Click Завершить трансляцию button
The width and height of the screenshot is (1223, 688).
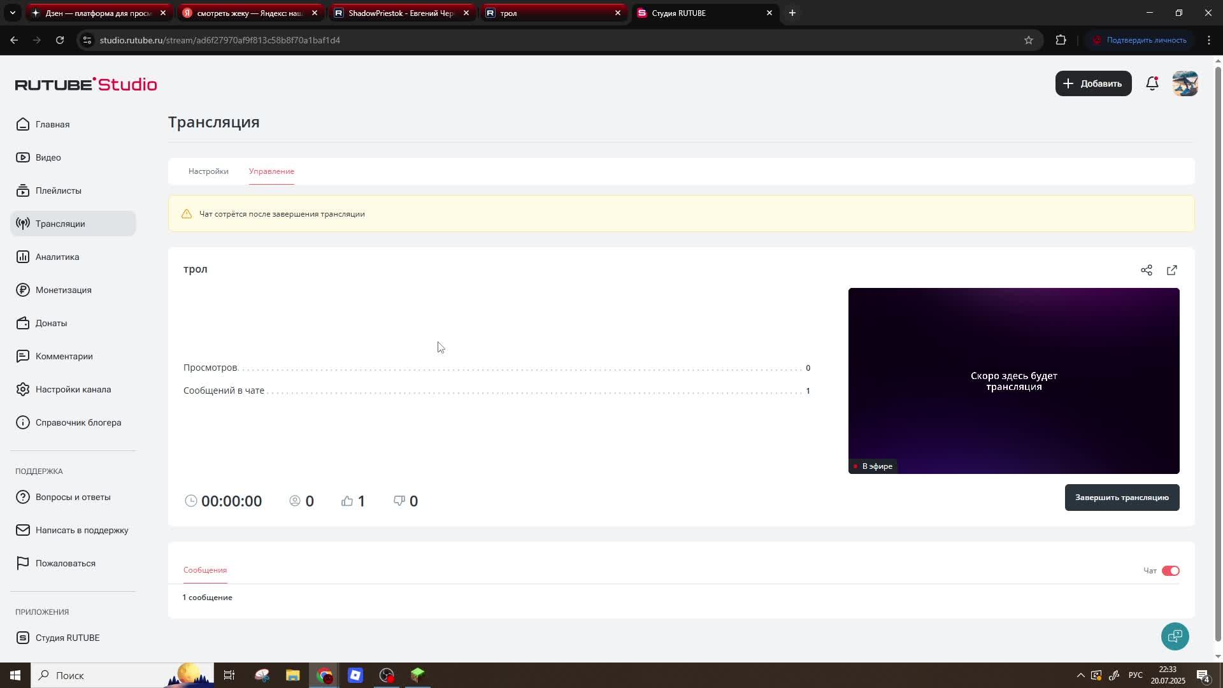[1122, 498]
